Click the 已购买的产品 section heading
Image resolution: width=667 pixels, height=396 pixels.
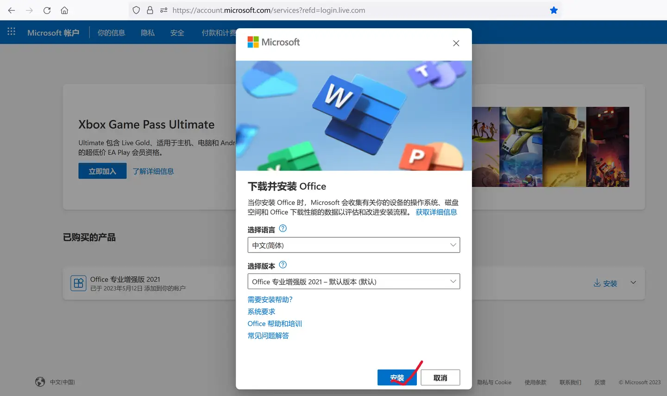89,237
